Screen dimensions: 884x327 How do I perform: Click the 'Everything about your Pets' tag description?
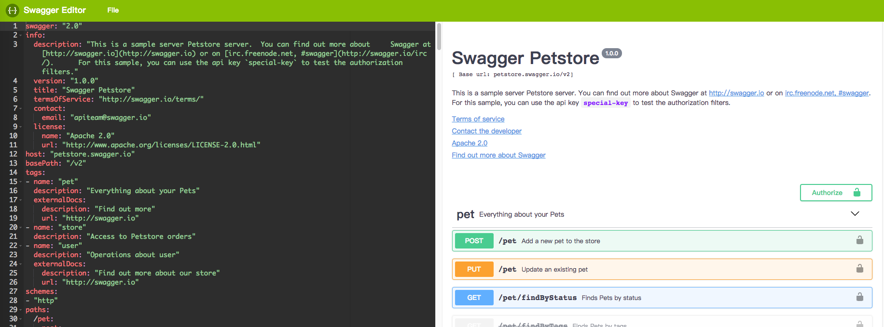[522, 214]
